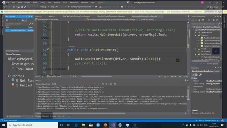Image resolution: width=227 pixels, height=128 pixels.
Task: Open the Build menu
Action: point(35,2)
